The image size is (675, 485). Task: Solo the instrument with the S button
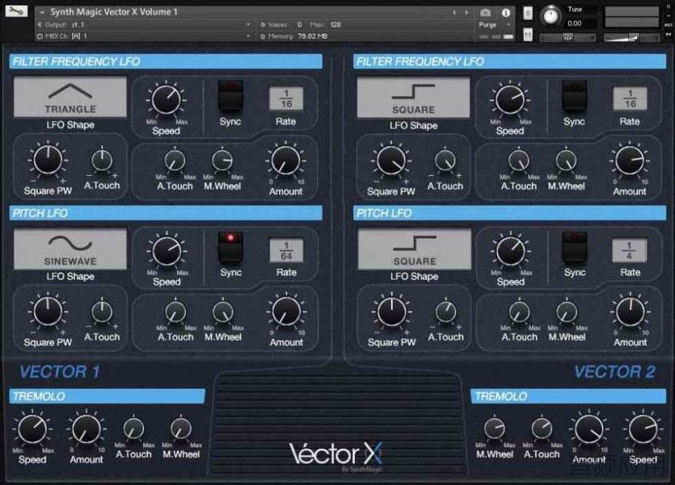pyautogui.click(x=528, y=13)
